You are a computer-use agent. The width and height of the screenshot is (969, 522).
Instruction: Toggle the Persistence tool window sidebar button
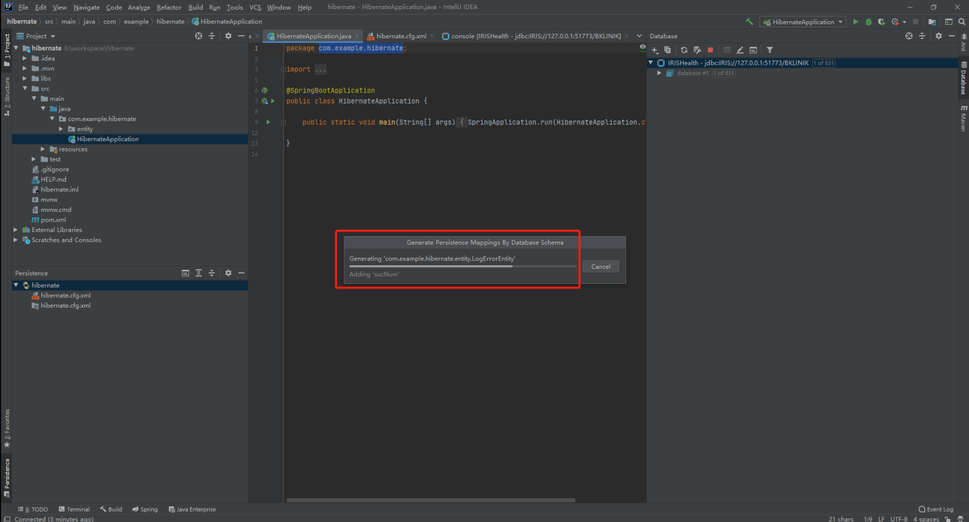pyautogui.click(x=7, y=476)
